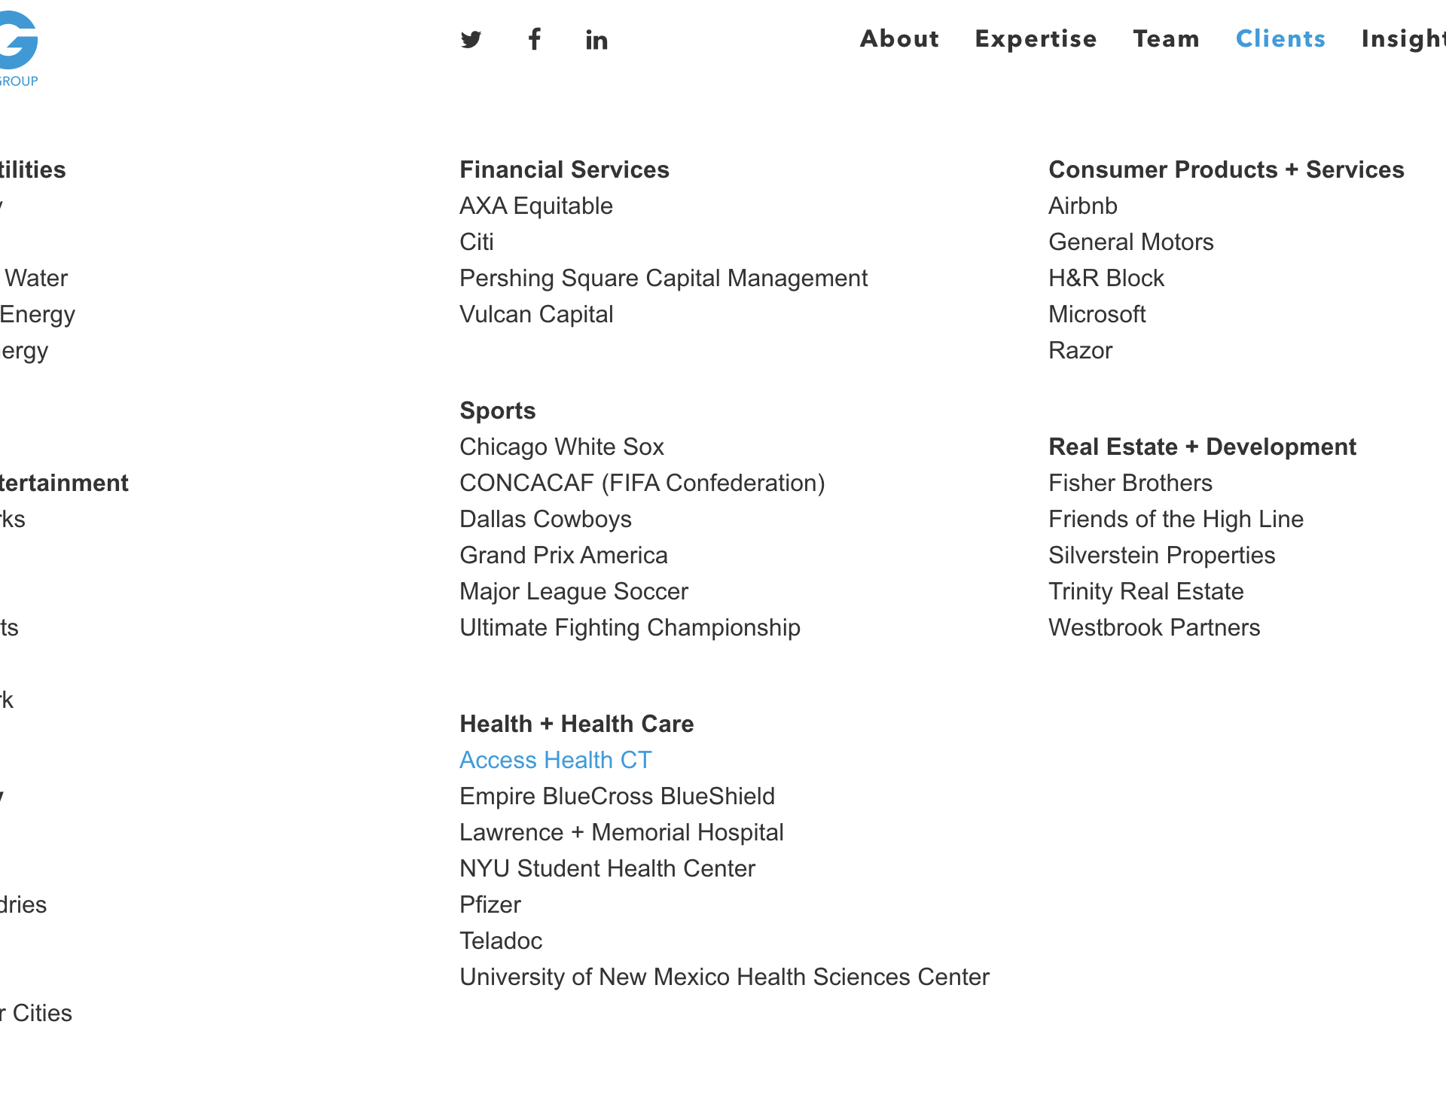Open the Twitter profile icon
The image size is (1446, 1110).
point(471,39)
